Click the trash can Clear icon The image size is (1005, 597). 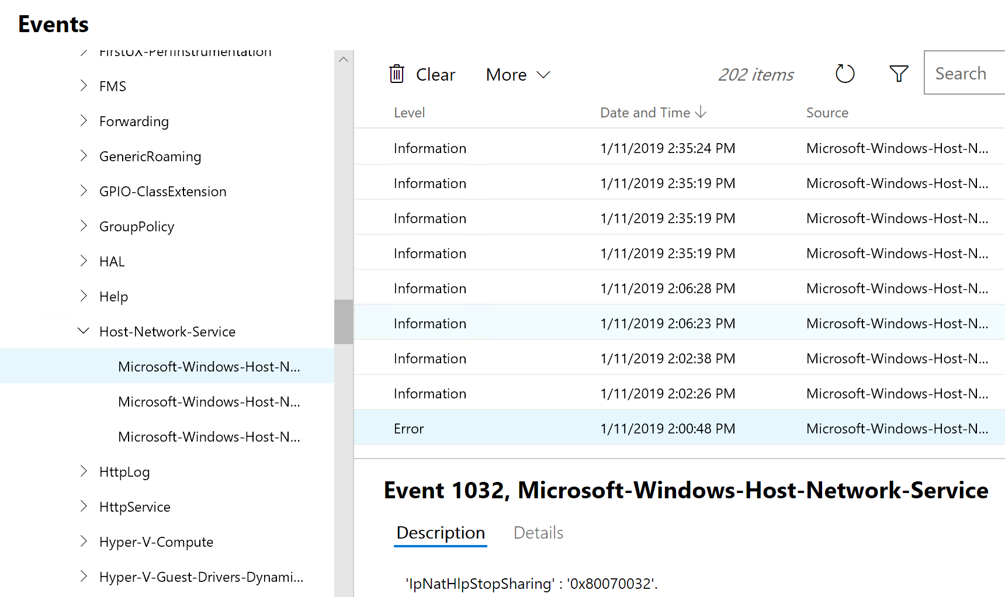click(x=397, y=74)
